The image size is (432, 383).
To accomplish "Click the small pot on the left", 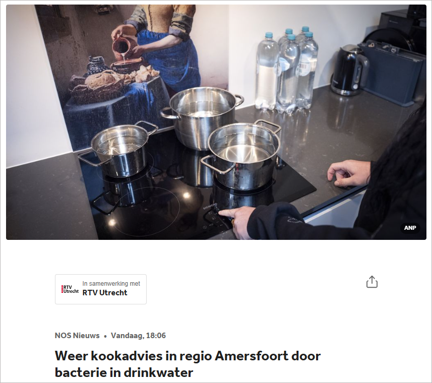I will tap(118, 149).
